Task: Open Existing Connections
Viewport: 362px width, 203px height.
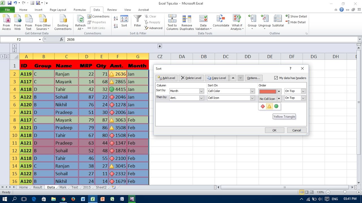Action: (x=63, y=23)
